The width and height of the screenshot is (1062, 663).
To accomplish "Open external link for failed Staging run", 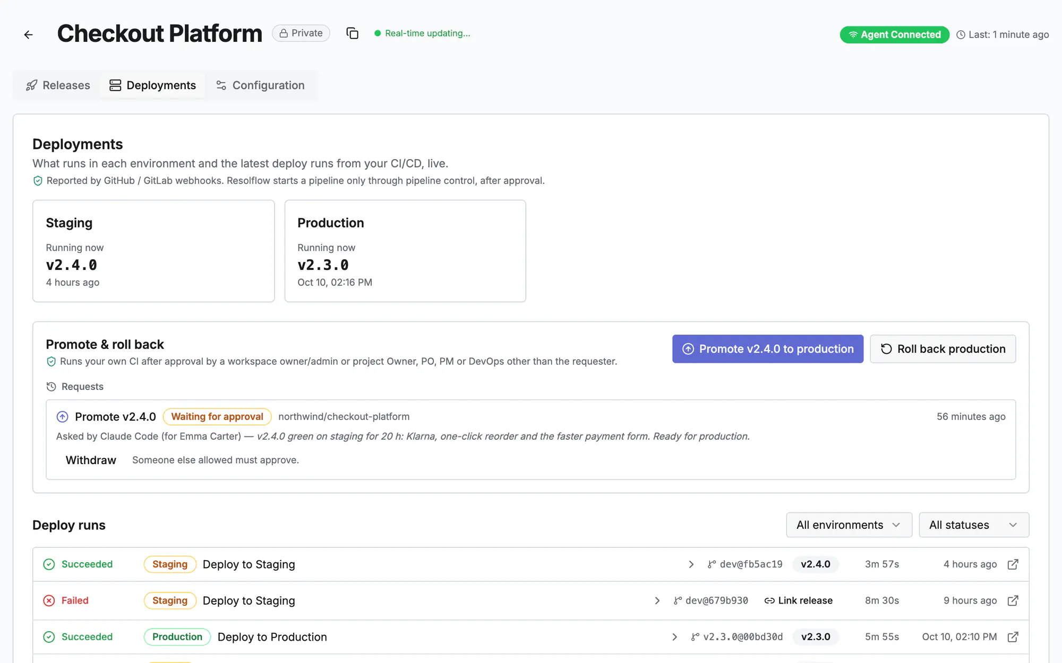I will coord(1013,600).
